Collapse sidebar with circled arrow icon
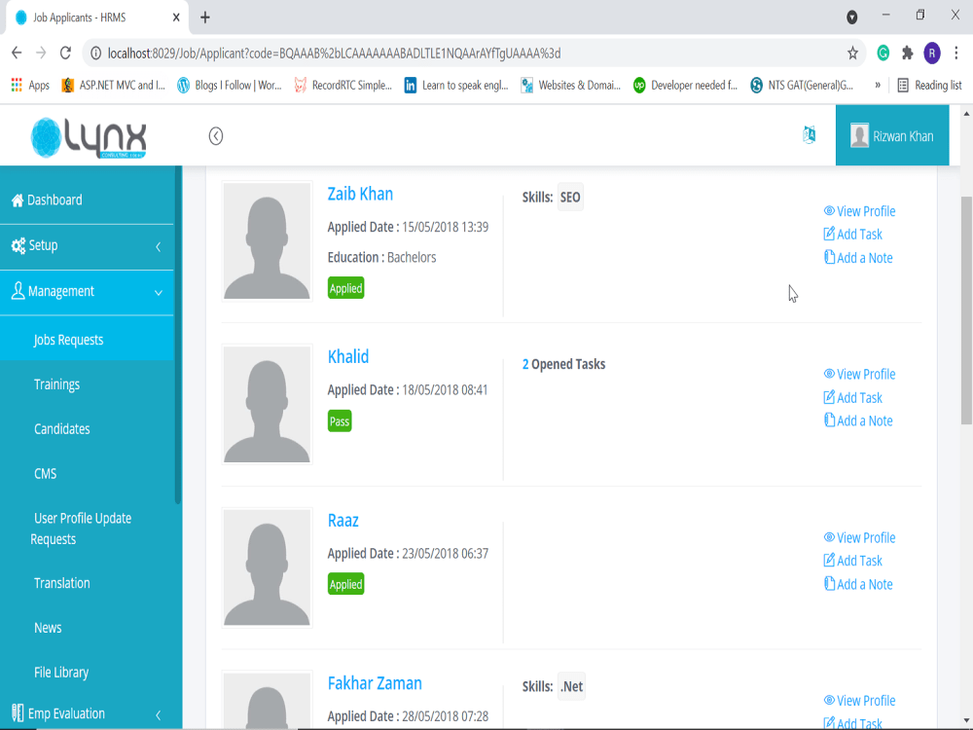Image resolution: width=973 pixels, height=730 pixels. click(215, 136)
